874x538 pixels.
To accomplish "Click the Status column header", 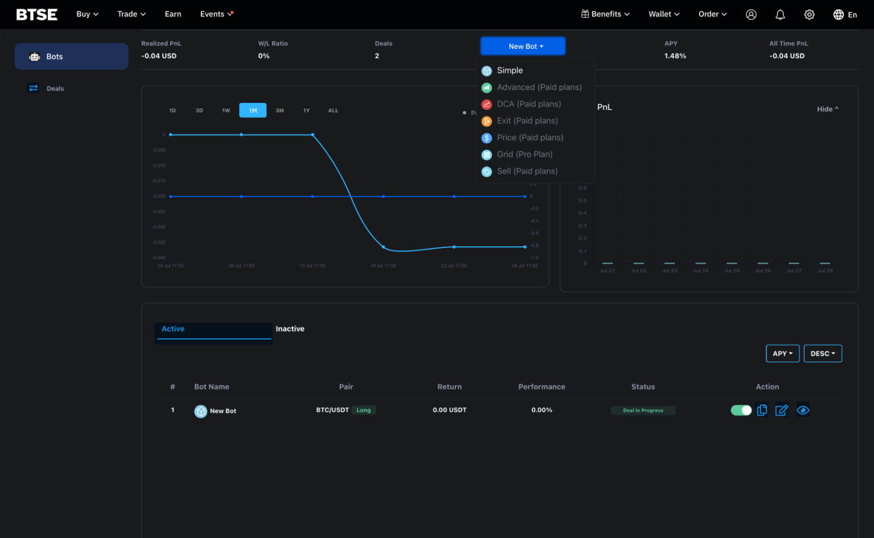I will (x=643, y=387).
